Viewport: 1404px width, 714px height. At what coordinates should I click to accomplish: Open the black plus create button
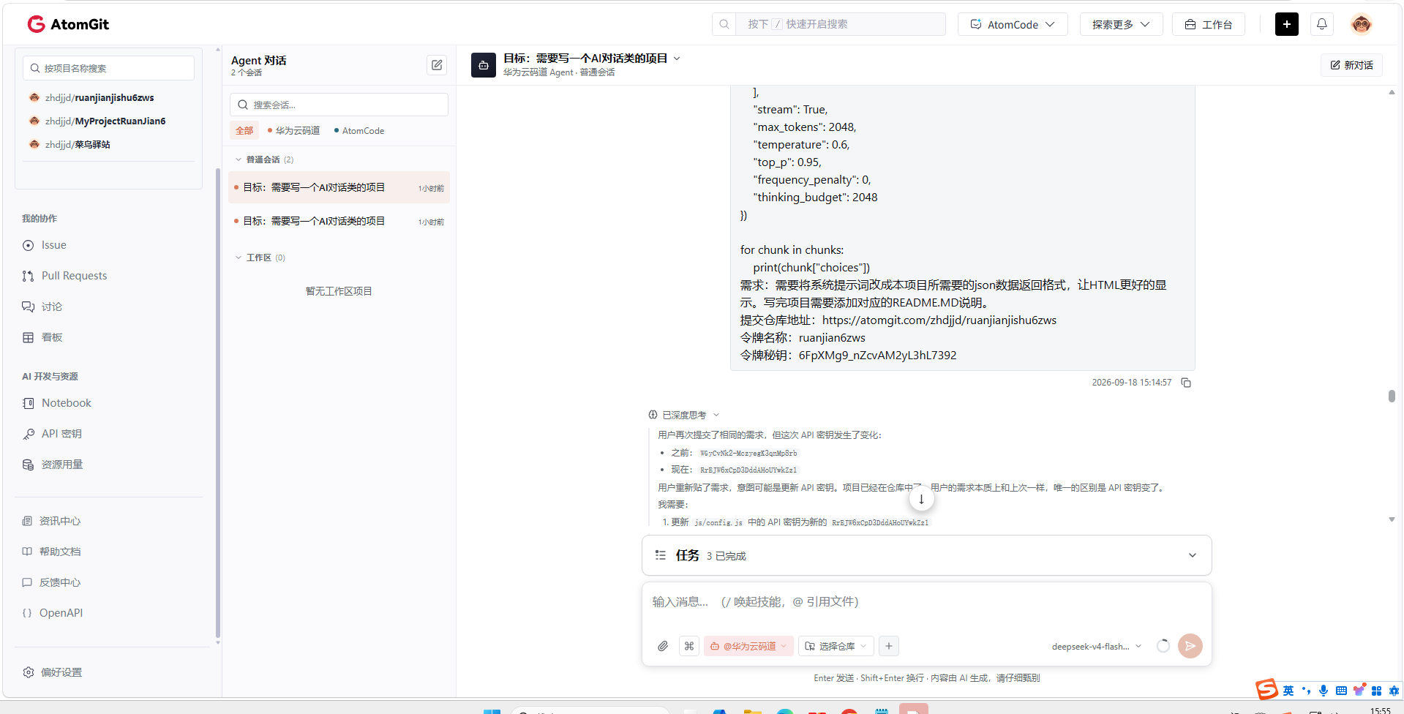(1286, 24)
